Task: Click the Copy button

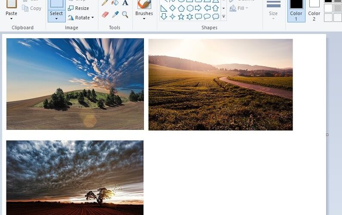Action: point(32,8)
